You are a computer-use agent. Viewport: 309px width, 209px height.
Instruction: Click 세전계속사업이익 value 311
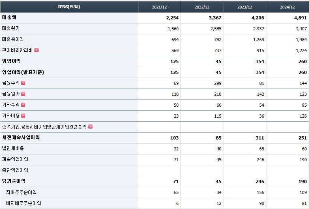point(260,138)
